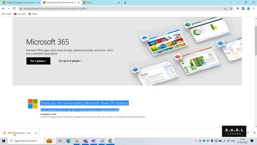The width and height of the screenshot is (257, 145).
Task: Select the Download Microsoft Power BI tab
Action: 60,3
